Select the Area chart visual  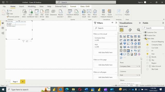click(x=125, y=40)
